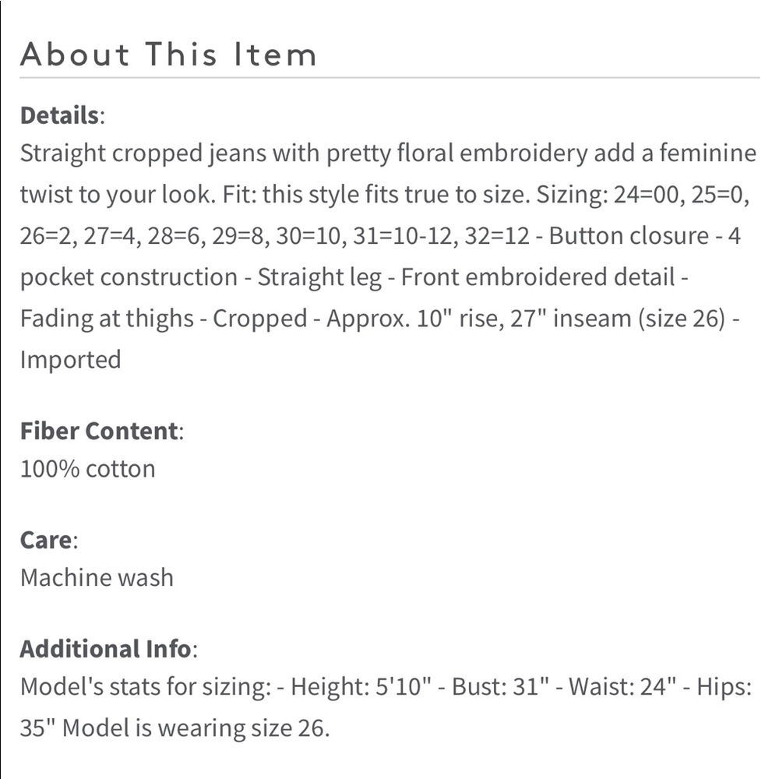Image resolution: width=779 pixels, height=779 pixels.
Task: Select the "Fading at thighs" text
Action: coord(107,319)
